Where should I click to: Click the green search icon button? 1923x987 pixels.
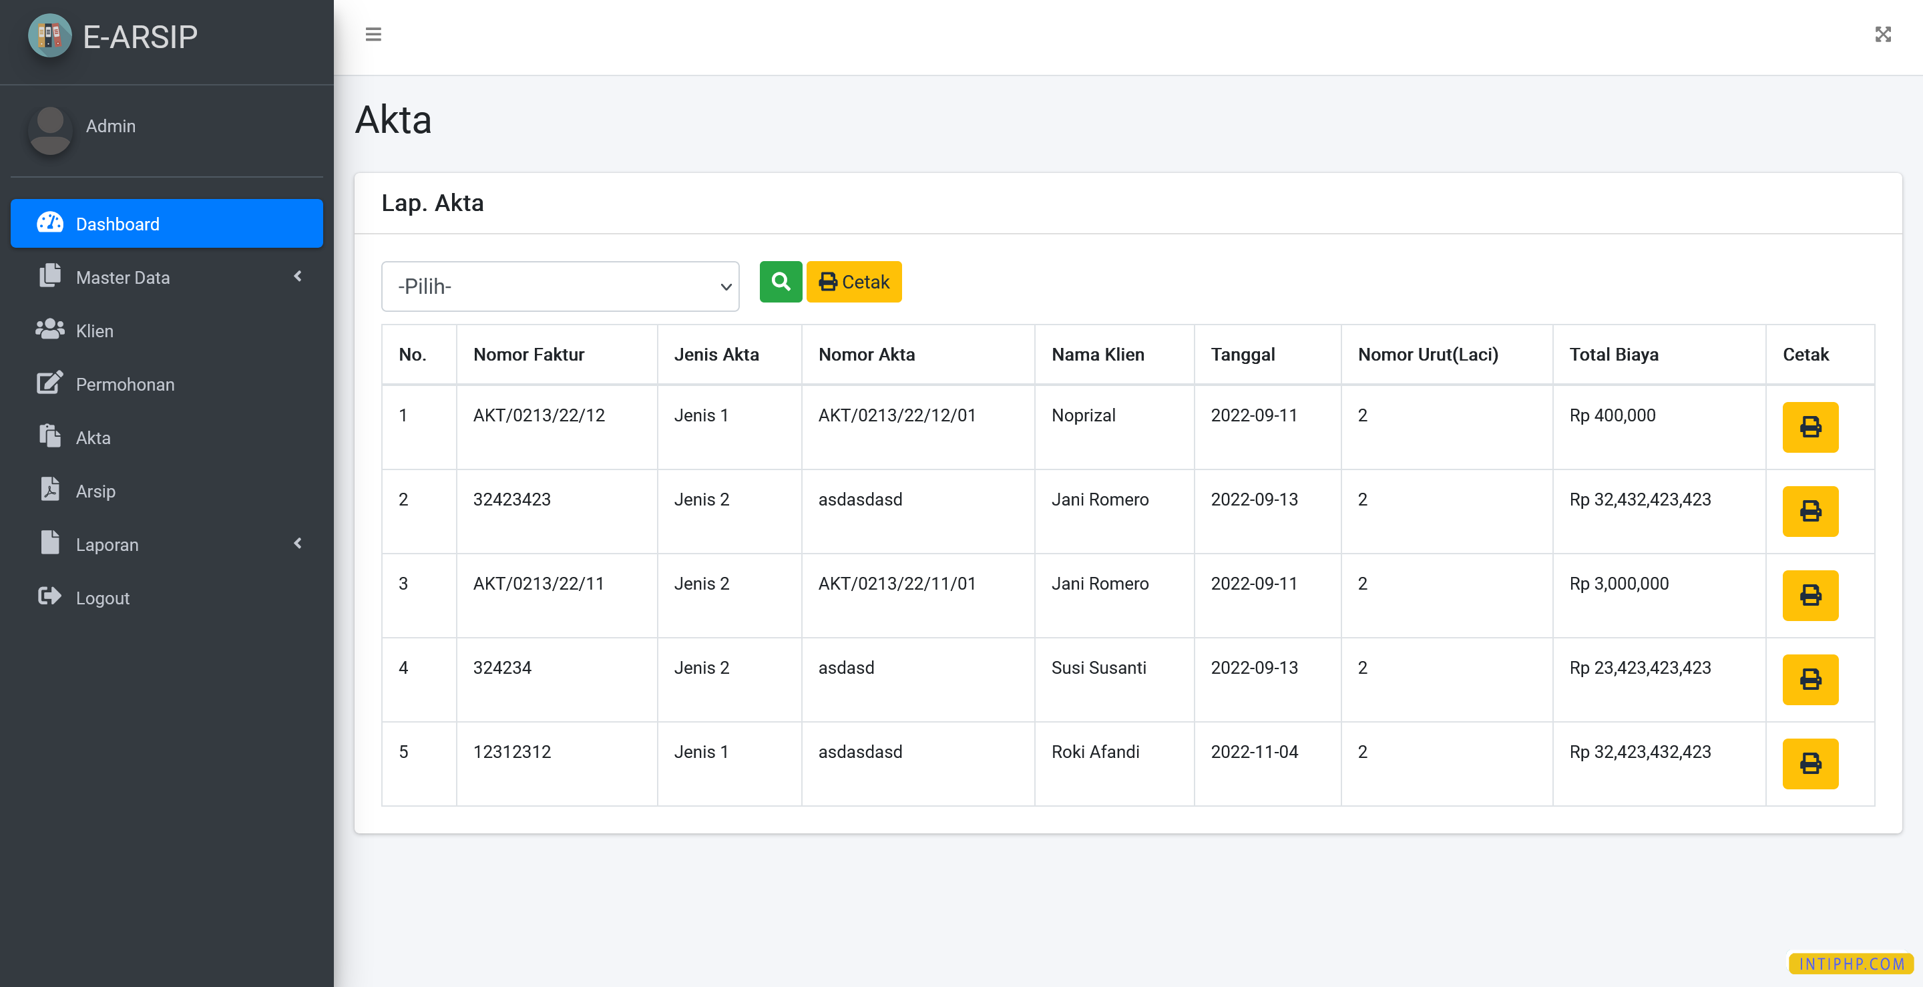(780, 281)
